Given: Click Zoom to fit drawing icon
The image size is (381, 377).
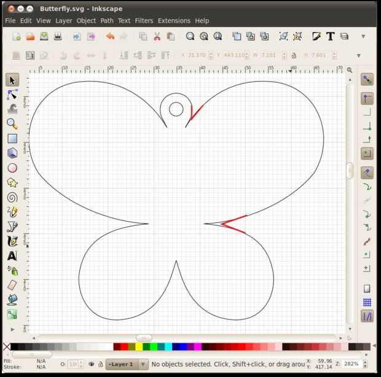Looking at the screenshot, I should [204, 36].
